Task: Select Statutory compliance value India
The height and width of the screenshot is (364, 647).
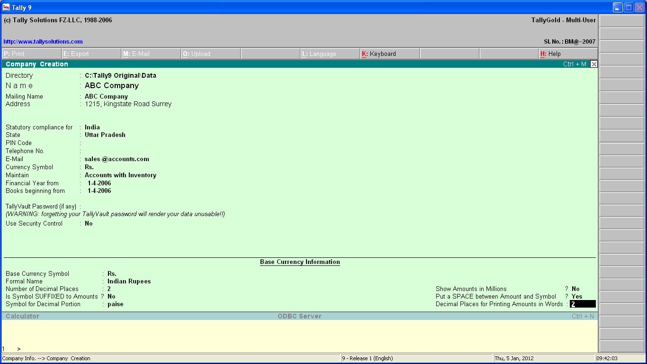Action: (92, 127)
